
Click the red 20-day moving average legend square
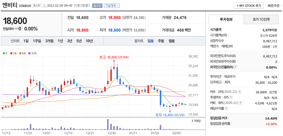(x=11, y=53)
